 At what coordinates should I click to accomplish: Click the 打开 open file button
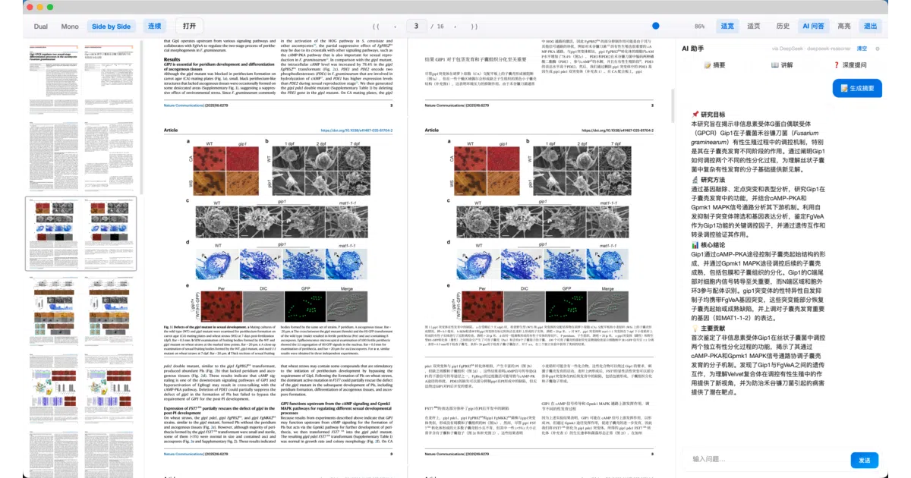tap(189, 26)
